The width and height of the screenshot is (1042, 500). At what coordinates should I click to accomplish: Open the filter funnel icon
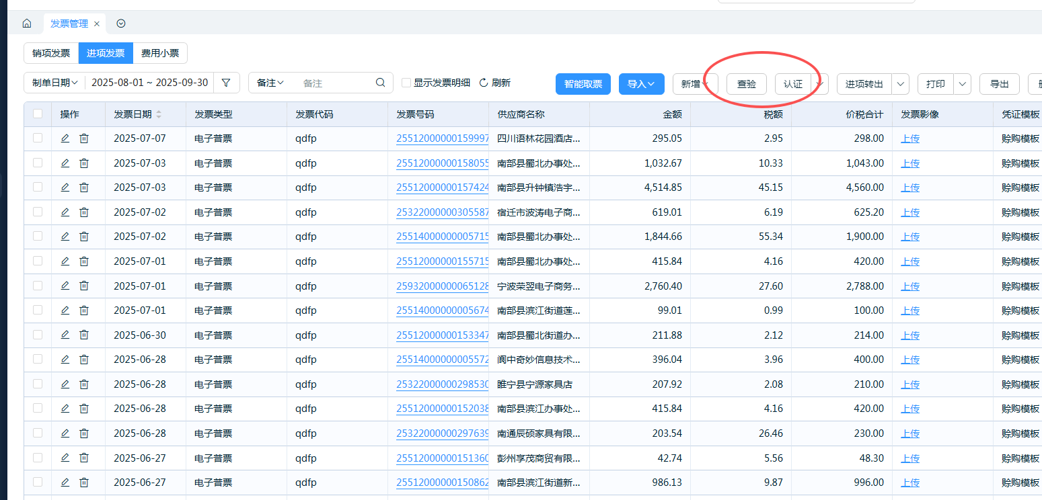coord(226,83)
